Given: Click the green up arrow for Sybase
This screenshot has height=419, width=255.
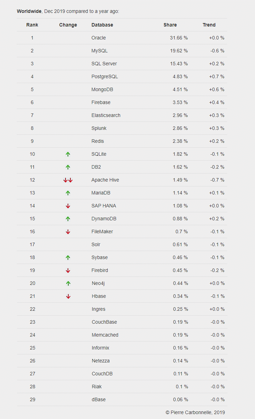Looking at the screenshot, I should (68, 257).
